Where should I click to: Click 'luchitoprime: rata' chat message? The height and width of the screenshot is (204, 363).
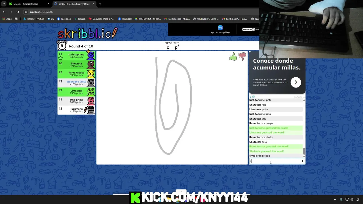[260, 114]
